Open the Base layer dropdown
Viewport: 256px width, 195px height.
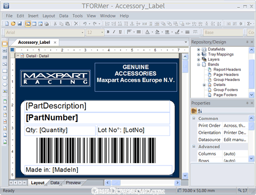(223, 32)
